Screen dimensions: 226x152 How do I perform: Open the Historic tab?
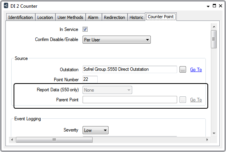click(x=136, y=17)
